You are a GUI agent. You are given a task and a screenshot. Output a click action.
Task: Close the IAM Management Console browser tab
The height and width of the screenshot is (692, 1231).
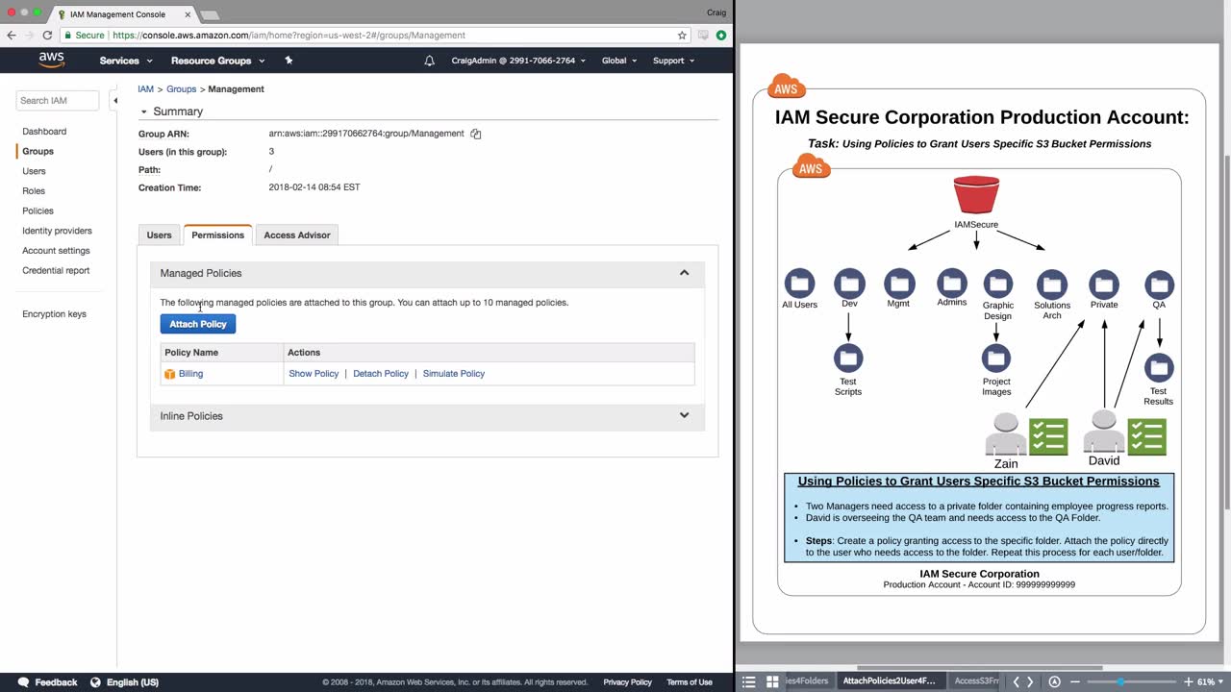[188, 14]
